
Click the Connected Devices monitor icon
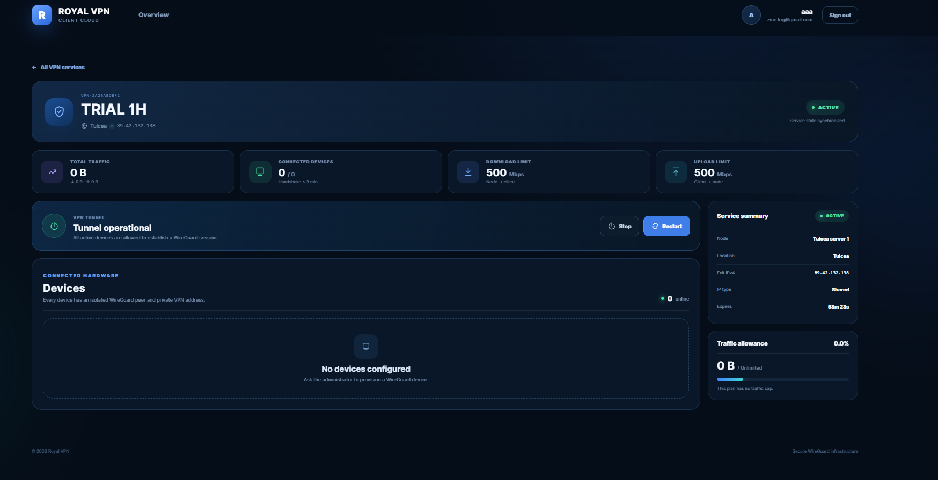pyautogui.click(x=260, y=172)
